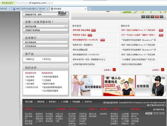This screenshot has width=167, height=126.
Task: Show all notices via 全部显示 under 通知公告
Action: (x=156, y=70)
